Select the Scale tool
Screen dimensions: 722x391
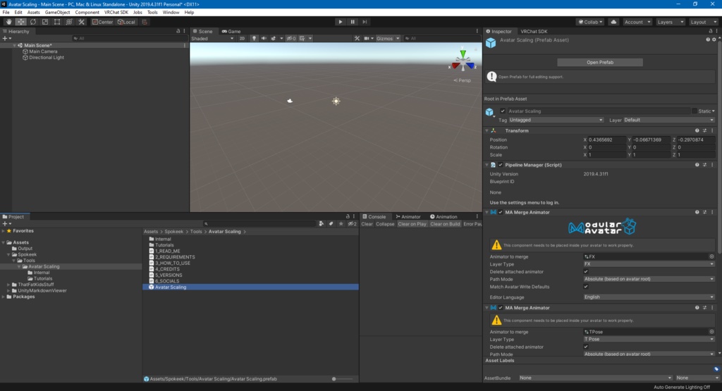[44, 22]
